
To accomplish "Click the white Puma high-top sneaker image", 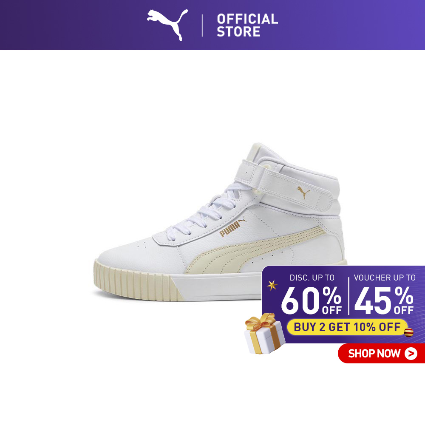I will pos(220,222).
